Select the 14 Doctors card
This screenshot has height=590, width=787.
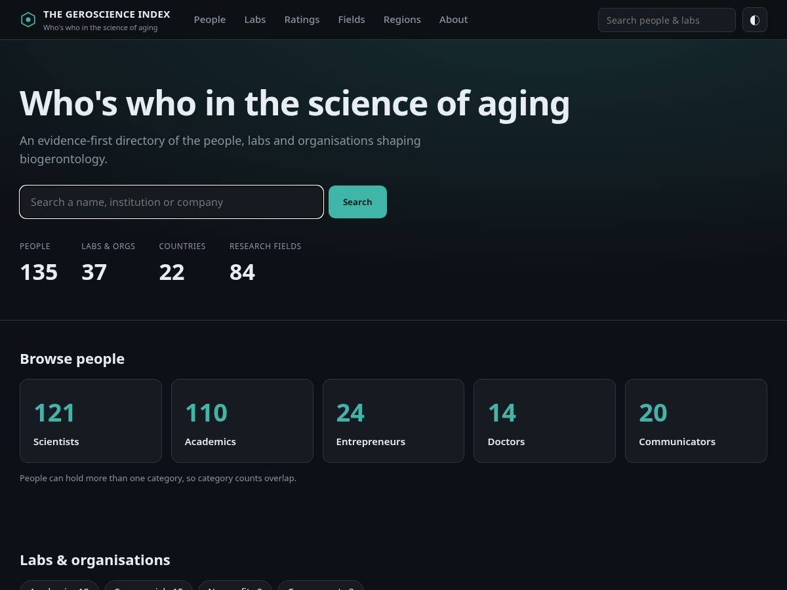click(x=544, y=421)
